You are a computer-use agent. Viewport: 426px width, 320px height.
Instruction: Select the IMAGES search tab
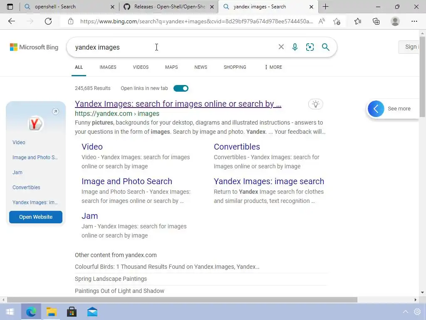coord(108,67)
